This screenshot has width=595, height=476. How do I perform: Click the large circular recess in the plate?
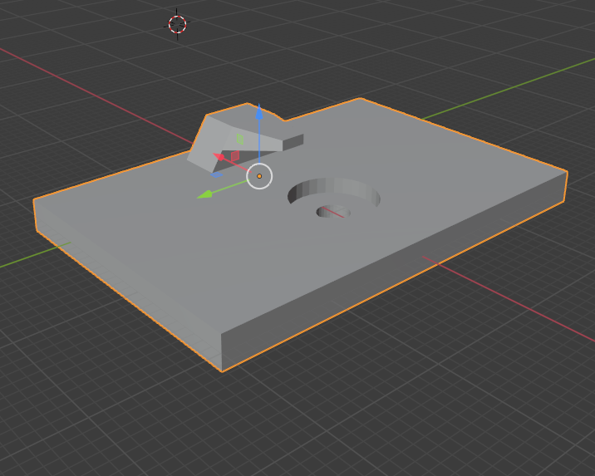click(x=334, y=194)
